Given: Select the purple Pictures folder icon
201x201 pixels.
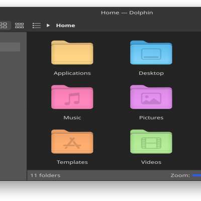Looking at the screenshot, I should pos(151,97).
